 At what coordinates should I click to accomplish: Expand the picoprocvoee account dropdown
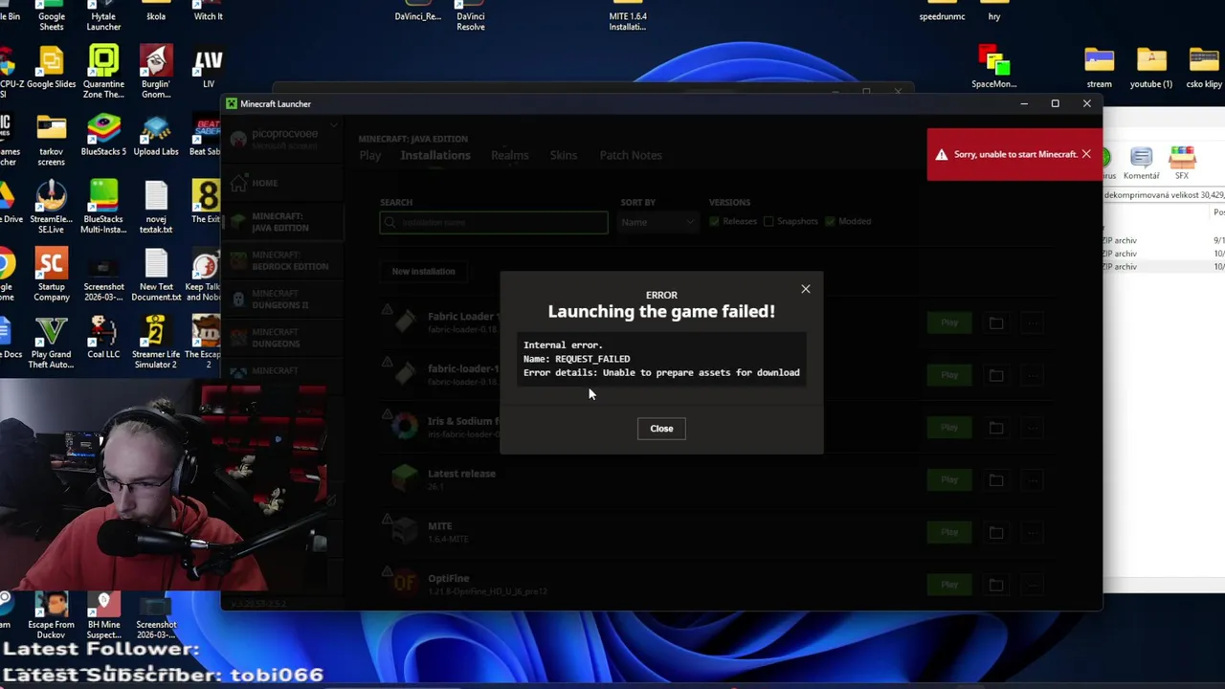334,126
